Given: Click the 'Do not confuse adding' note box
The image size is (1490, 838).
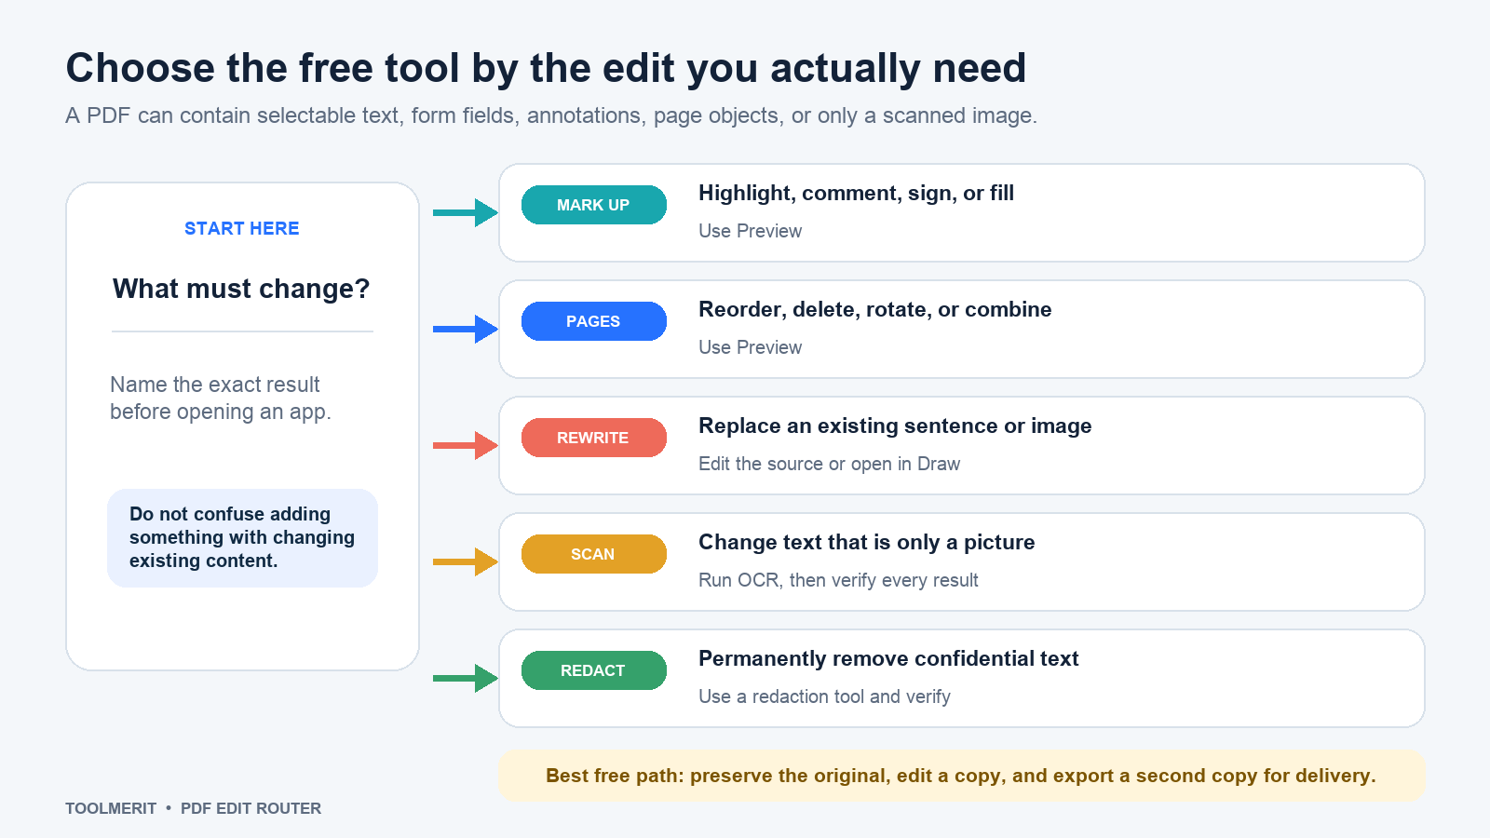Looking at the screenshot, I should [242, 538].
